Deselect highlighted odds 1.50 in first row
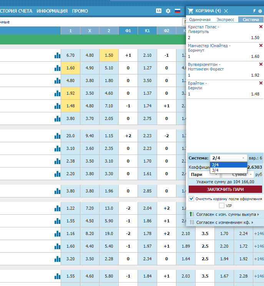264x286 pixels. pos(109,55)
